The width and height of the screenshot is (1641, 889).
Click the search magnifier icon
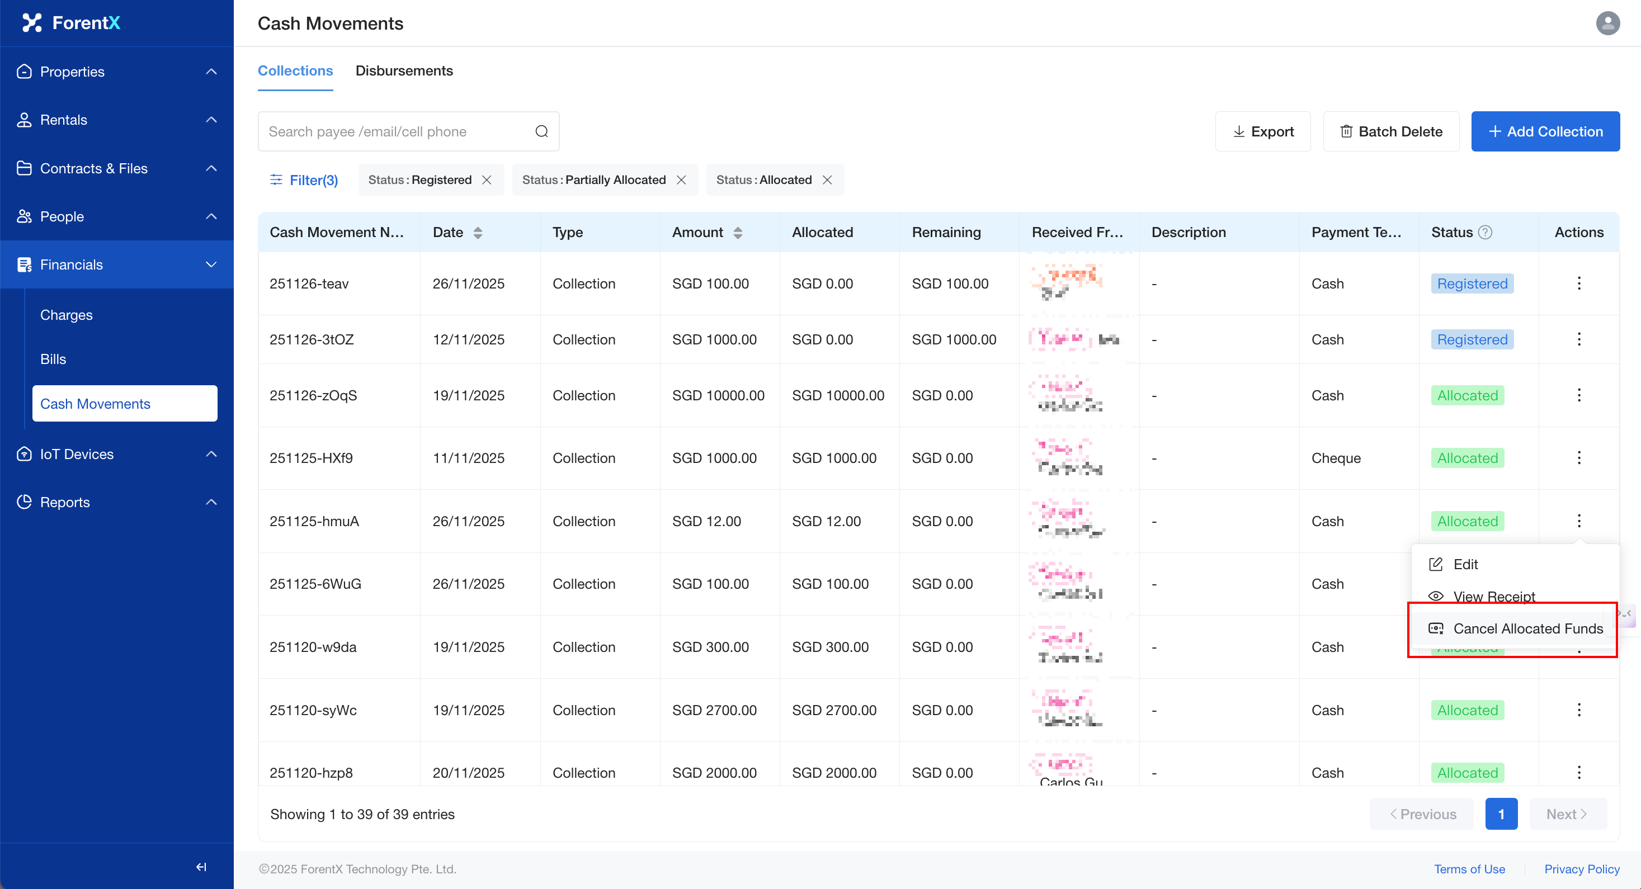pyautogui.click(x=541, y=131)
